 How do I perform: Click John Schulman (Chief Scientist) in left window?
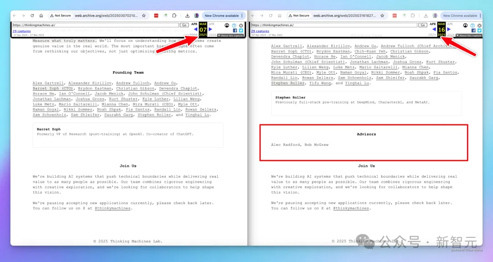pyautogui.click(x=165, y=93)
